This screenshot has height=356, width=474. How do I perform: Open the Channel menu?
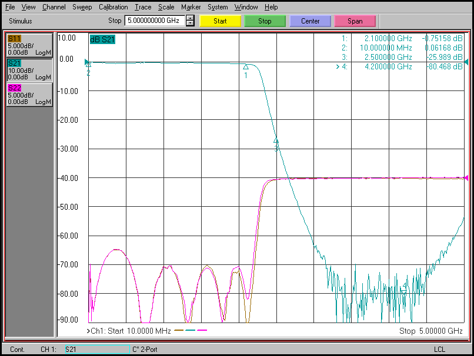[54, 7]
